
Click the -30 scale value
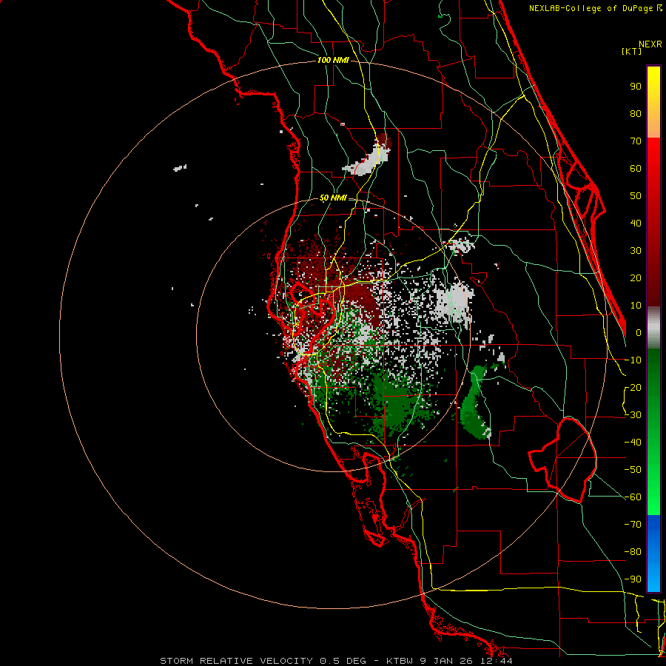click(x=633, y=415)
